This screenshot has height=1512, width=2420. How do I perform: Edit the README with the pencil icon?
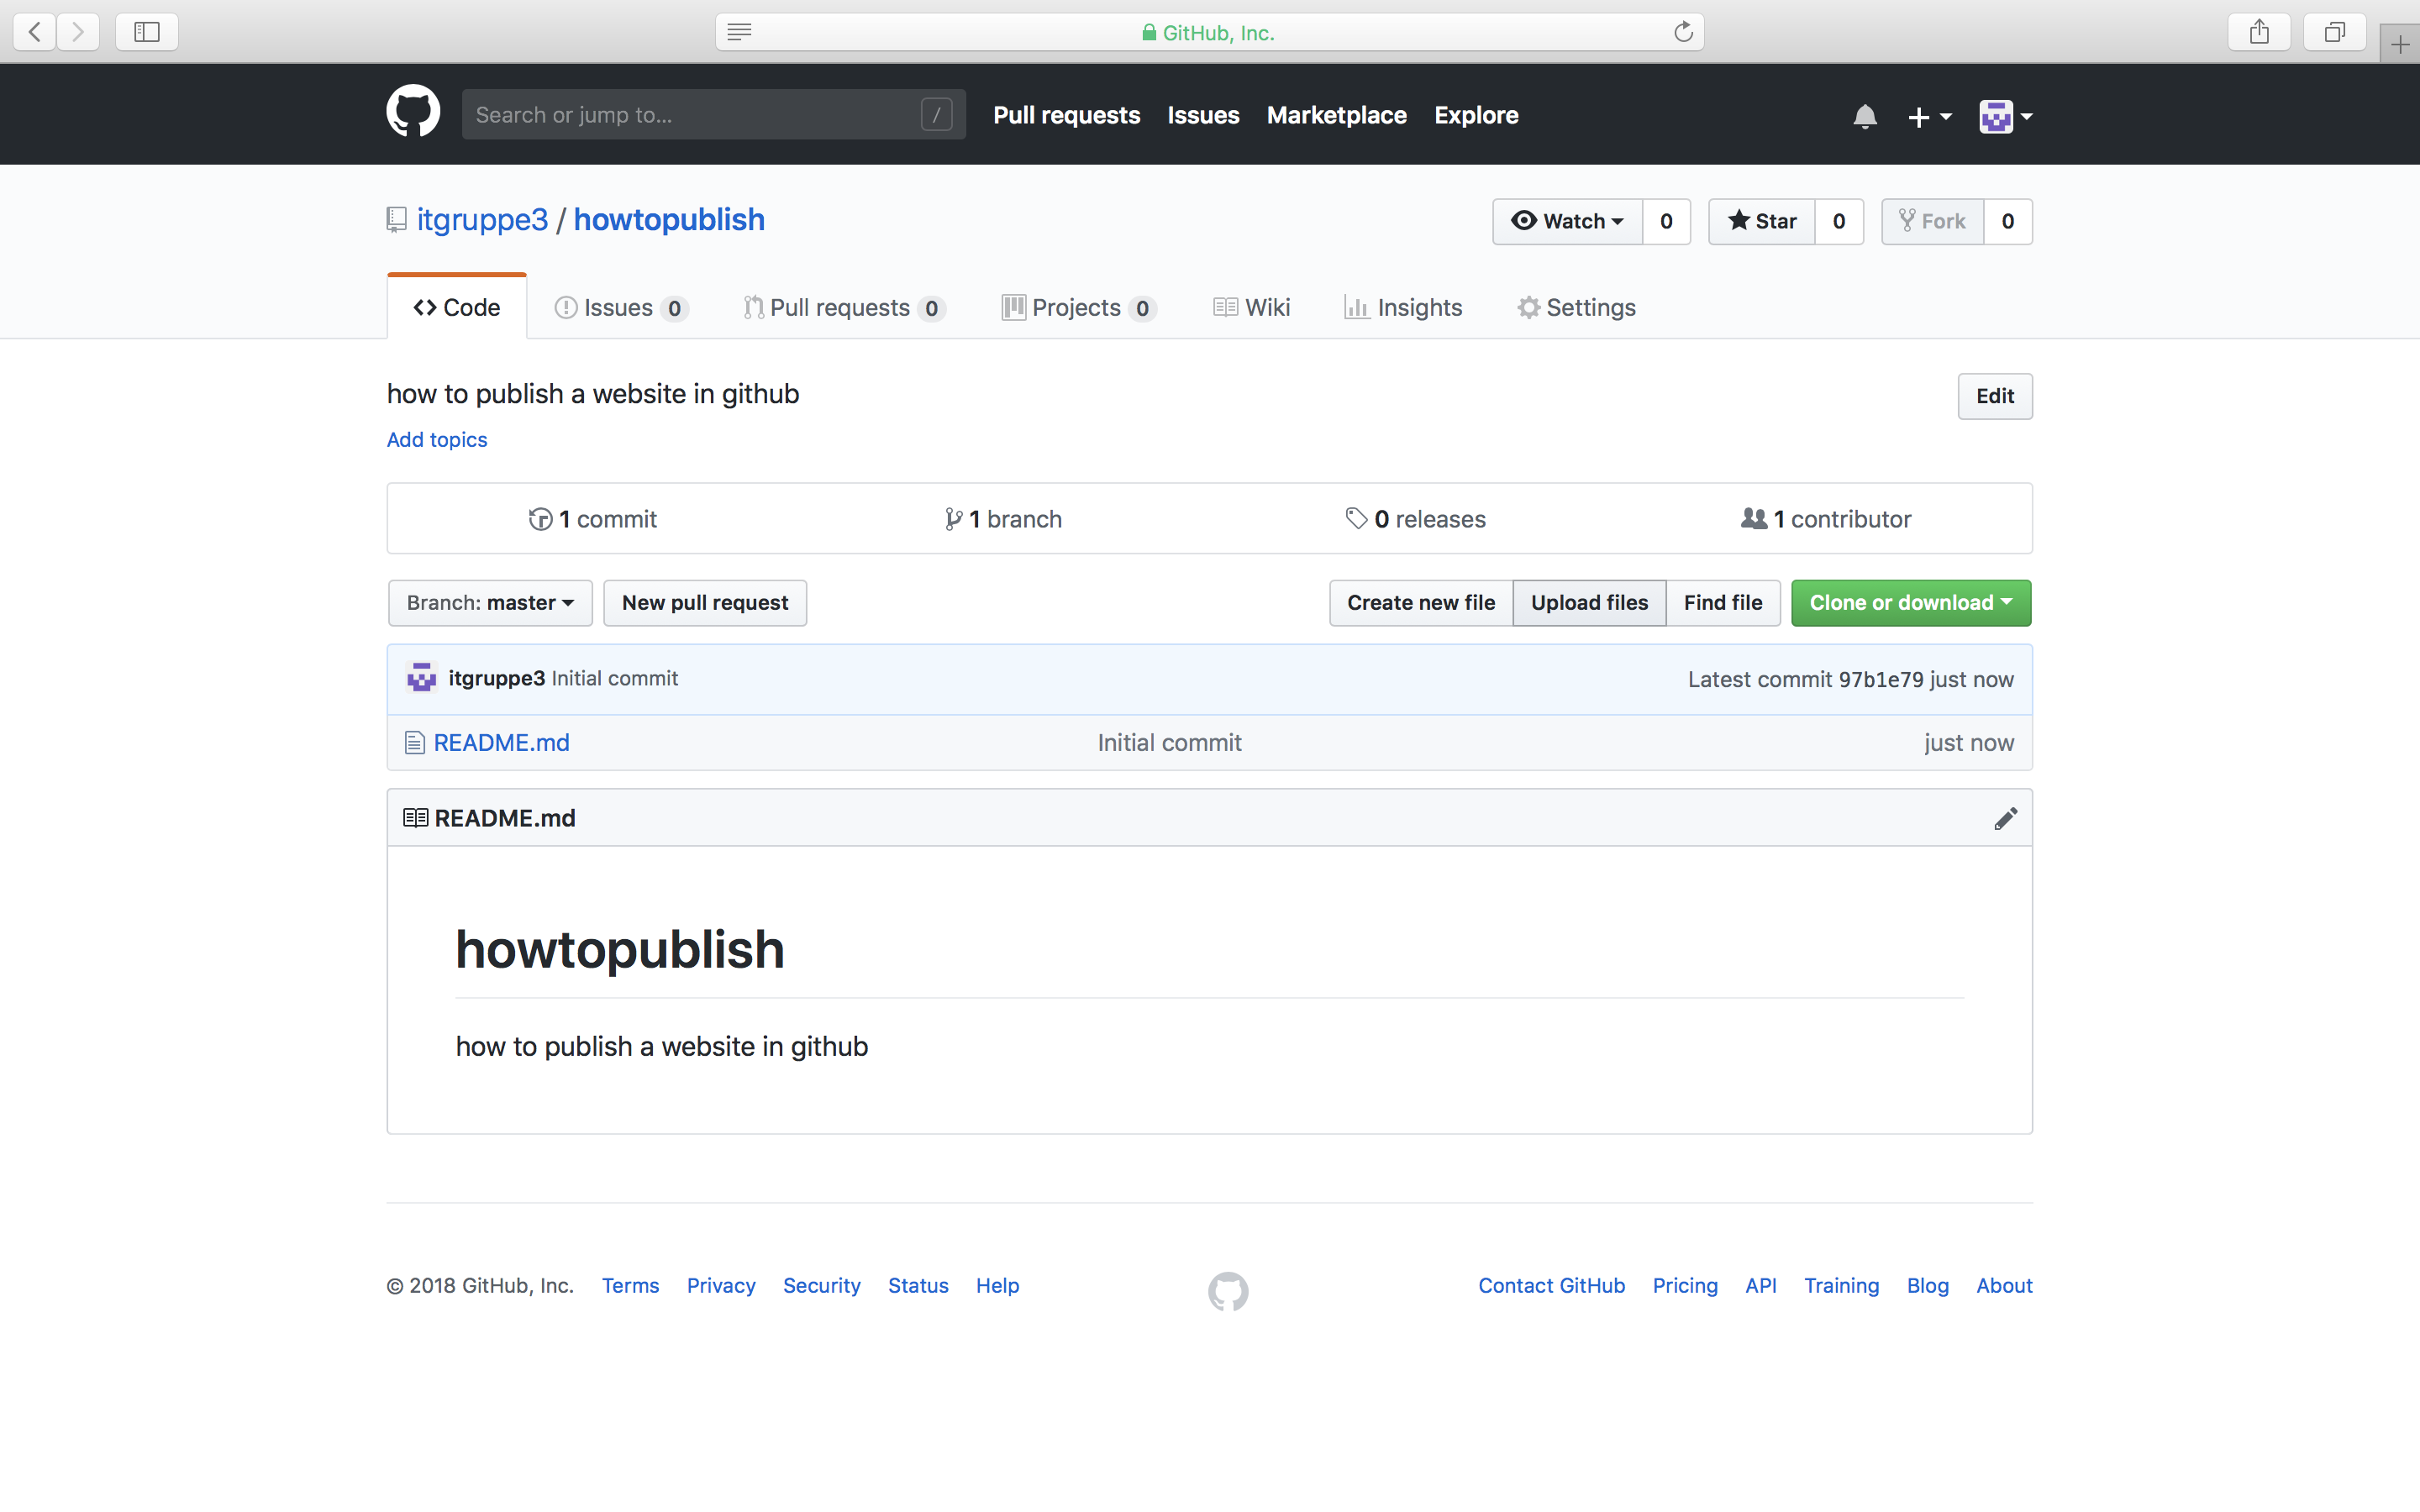coord(2006,817)
